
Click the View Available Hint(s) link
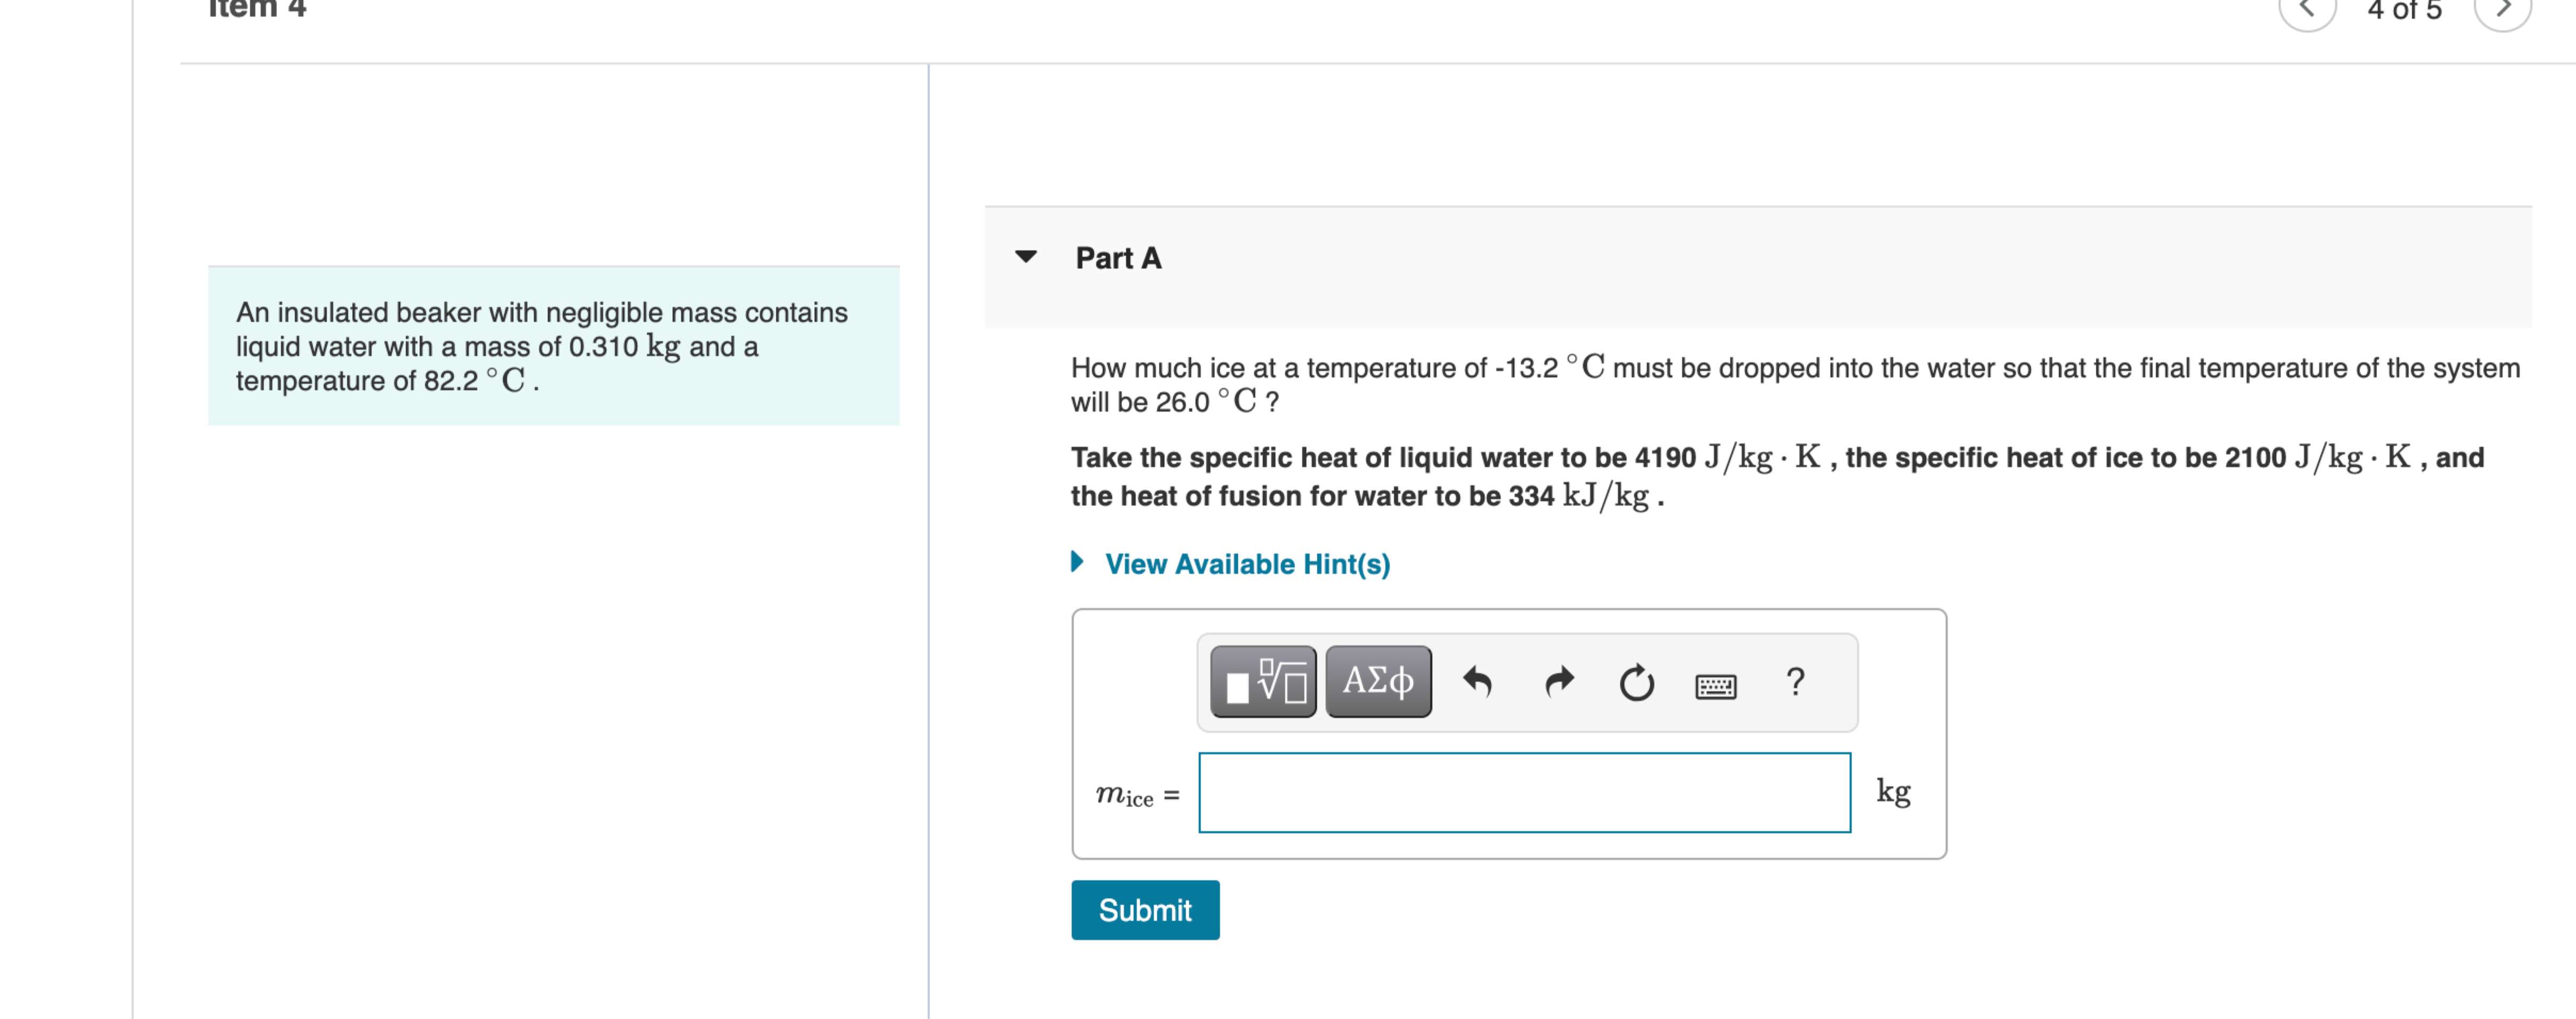click(x=1247, y=564)
